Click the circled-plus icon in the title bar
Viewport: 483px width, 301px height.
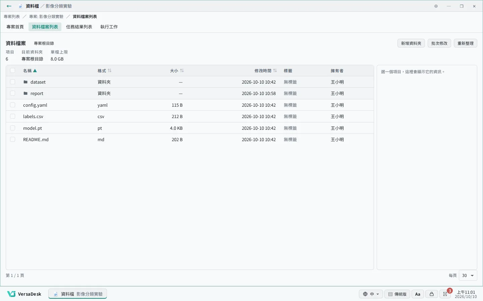pyautogui.click(x=436, y=6)
